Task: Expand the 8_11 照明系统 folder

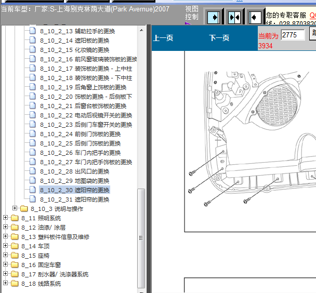Action: (x=5, y=218)
